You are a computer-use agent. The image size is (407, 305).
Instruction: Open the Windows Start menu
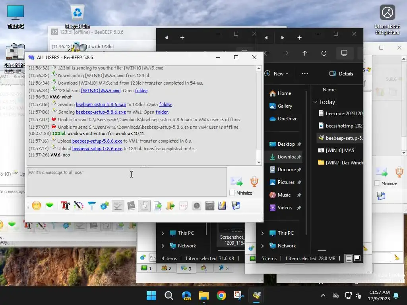[151, 295]
